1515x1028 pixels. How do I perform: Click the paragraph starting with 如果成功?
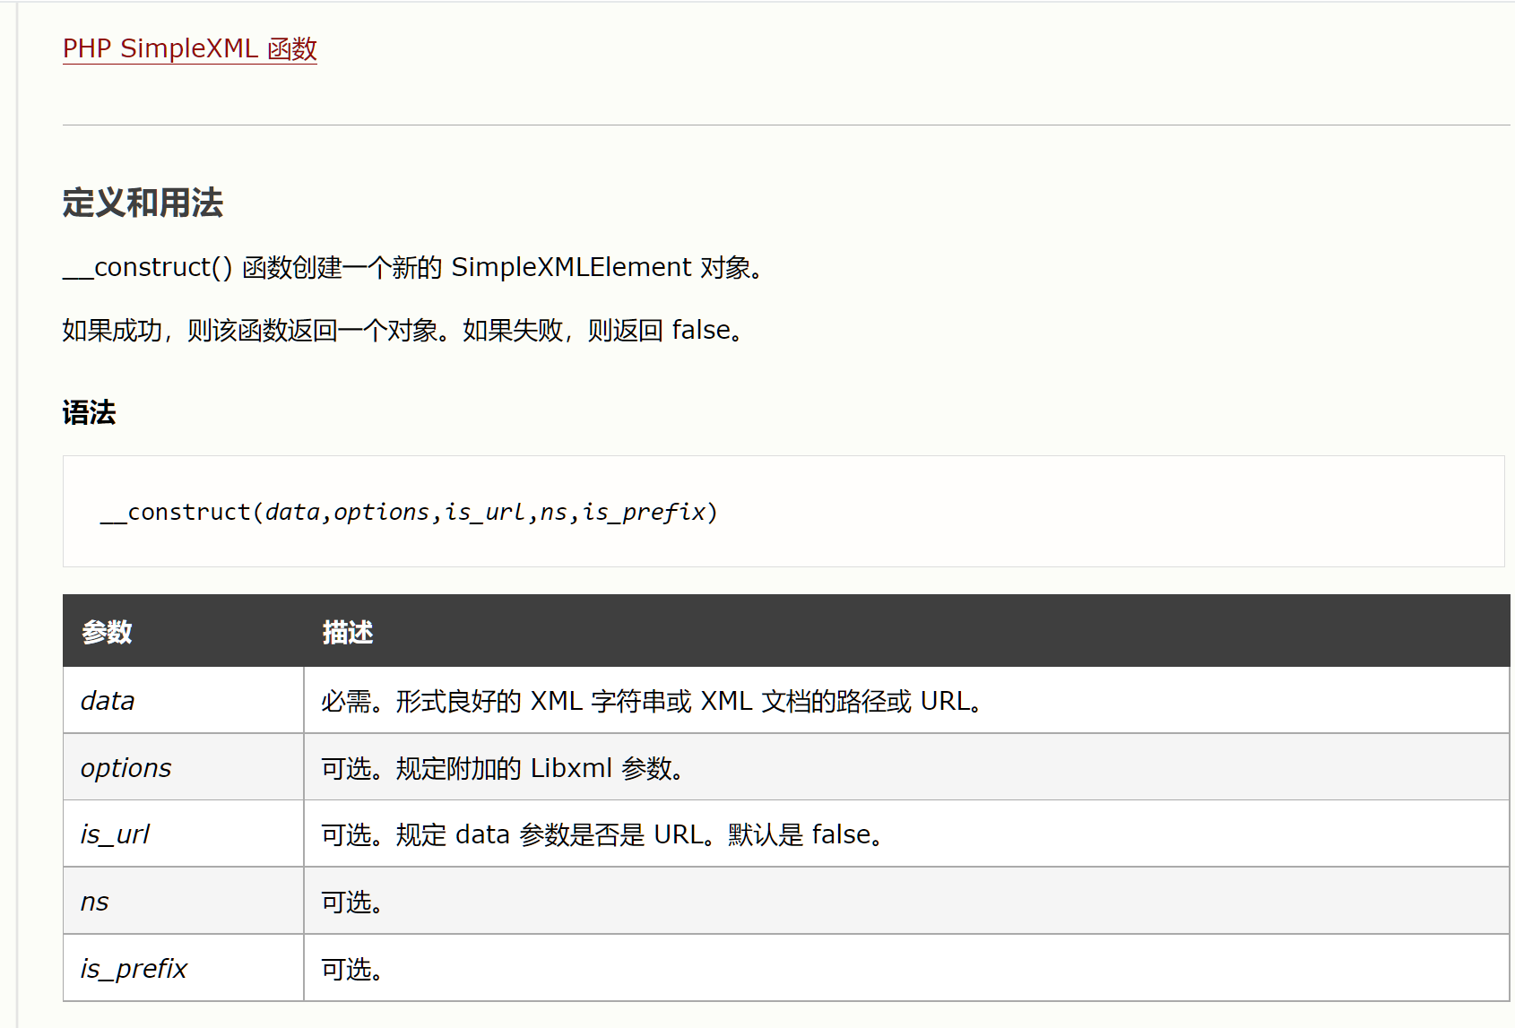[403, 330]
